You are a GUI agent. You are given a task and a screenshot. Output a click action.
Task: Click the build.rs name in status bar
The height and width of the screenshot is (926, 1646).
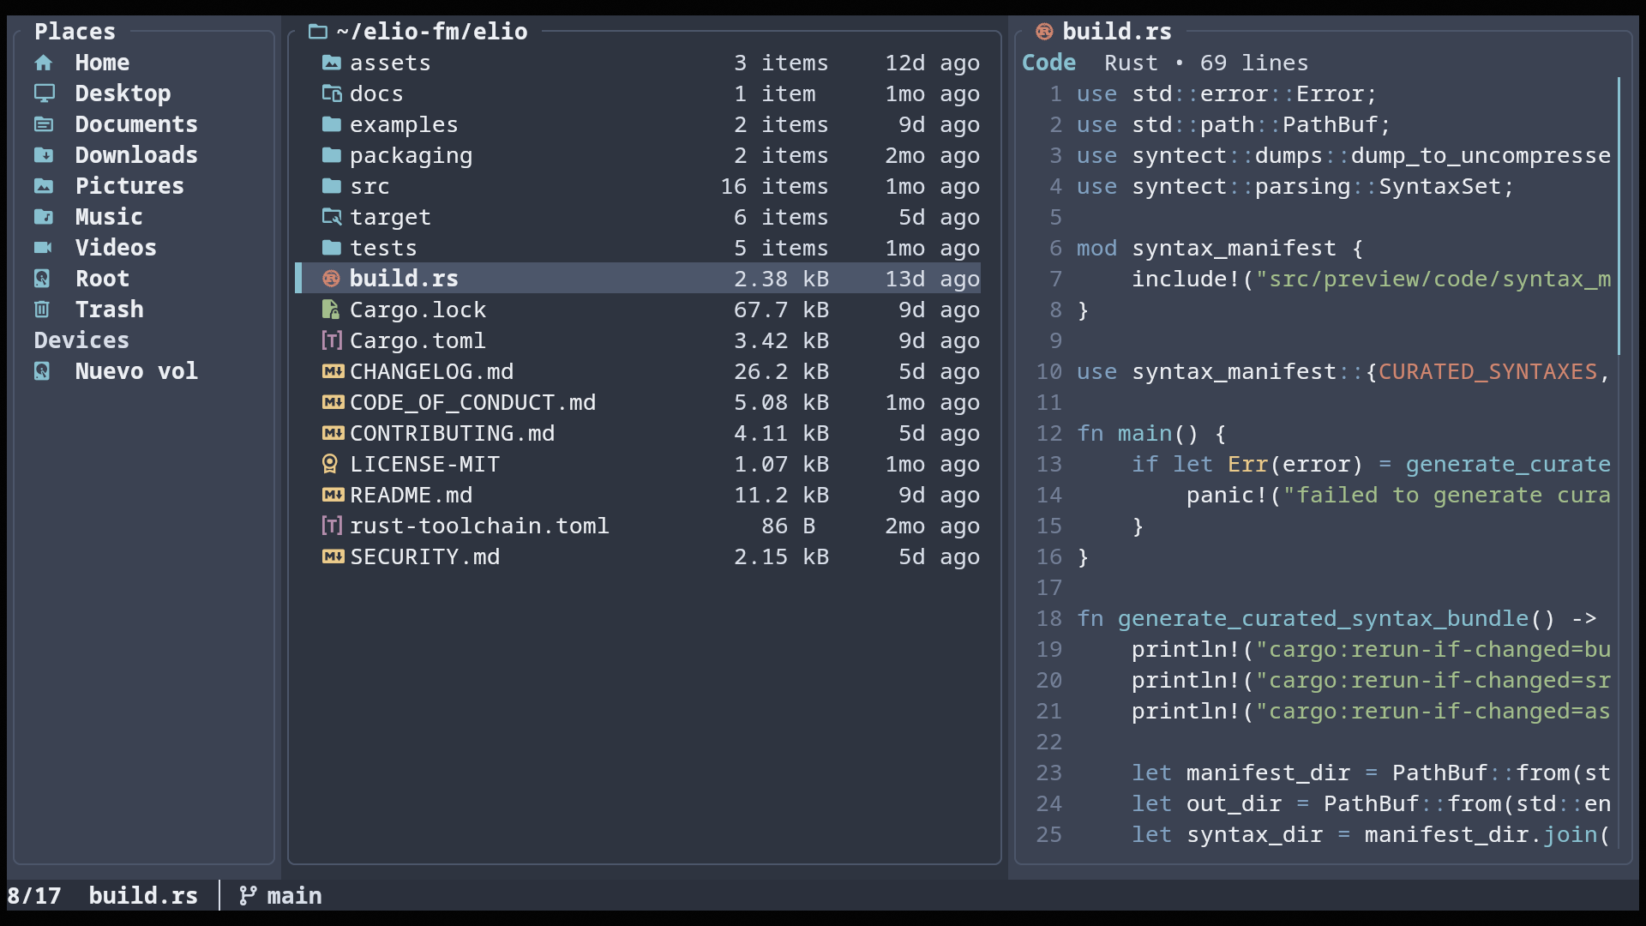[x=143, y=896]
